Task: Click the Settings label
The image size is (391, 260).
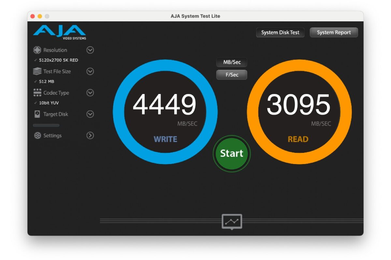Action: coord(52,136)
